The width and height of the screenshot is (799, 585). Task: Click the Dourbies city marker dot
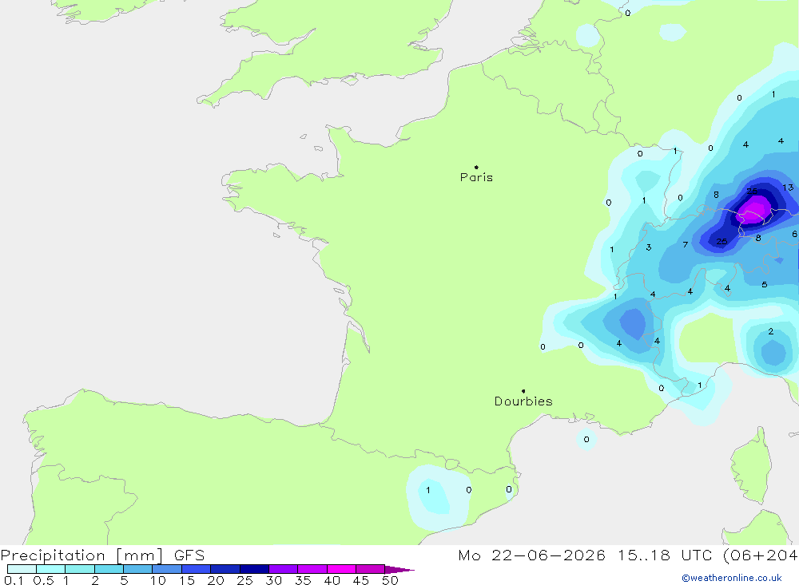(523, 391)
